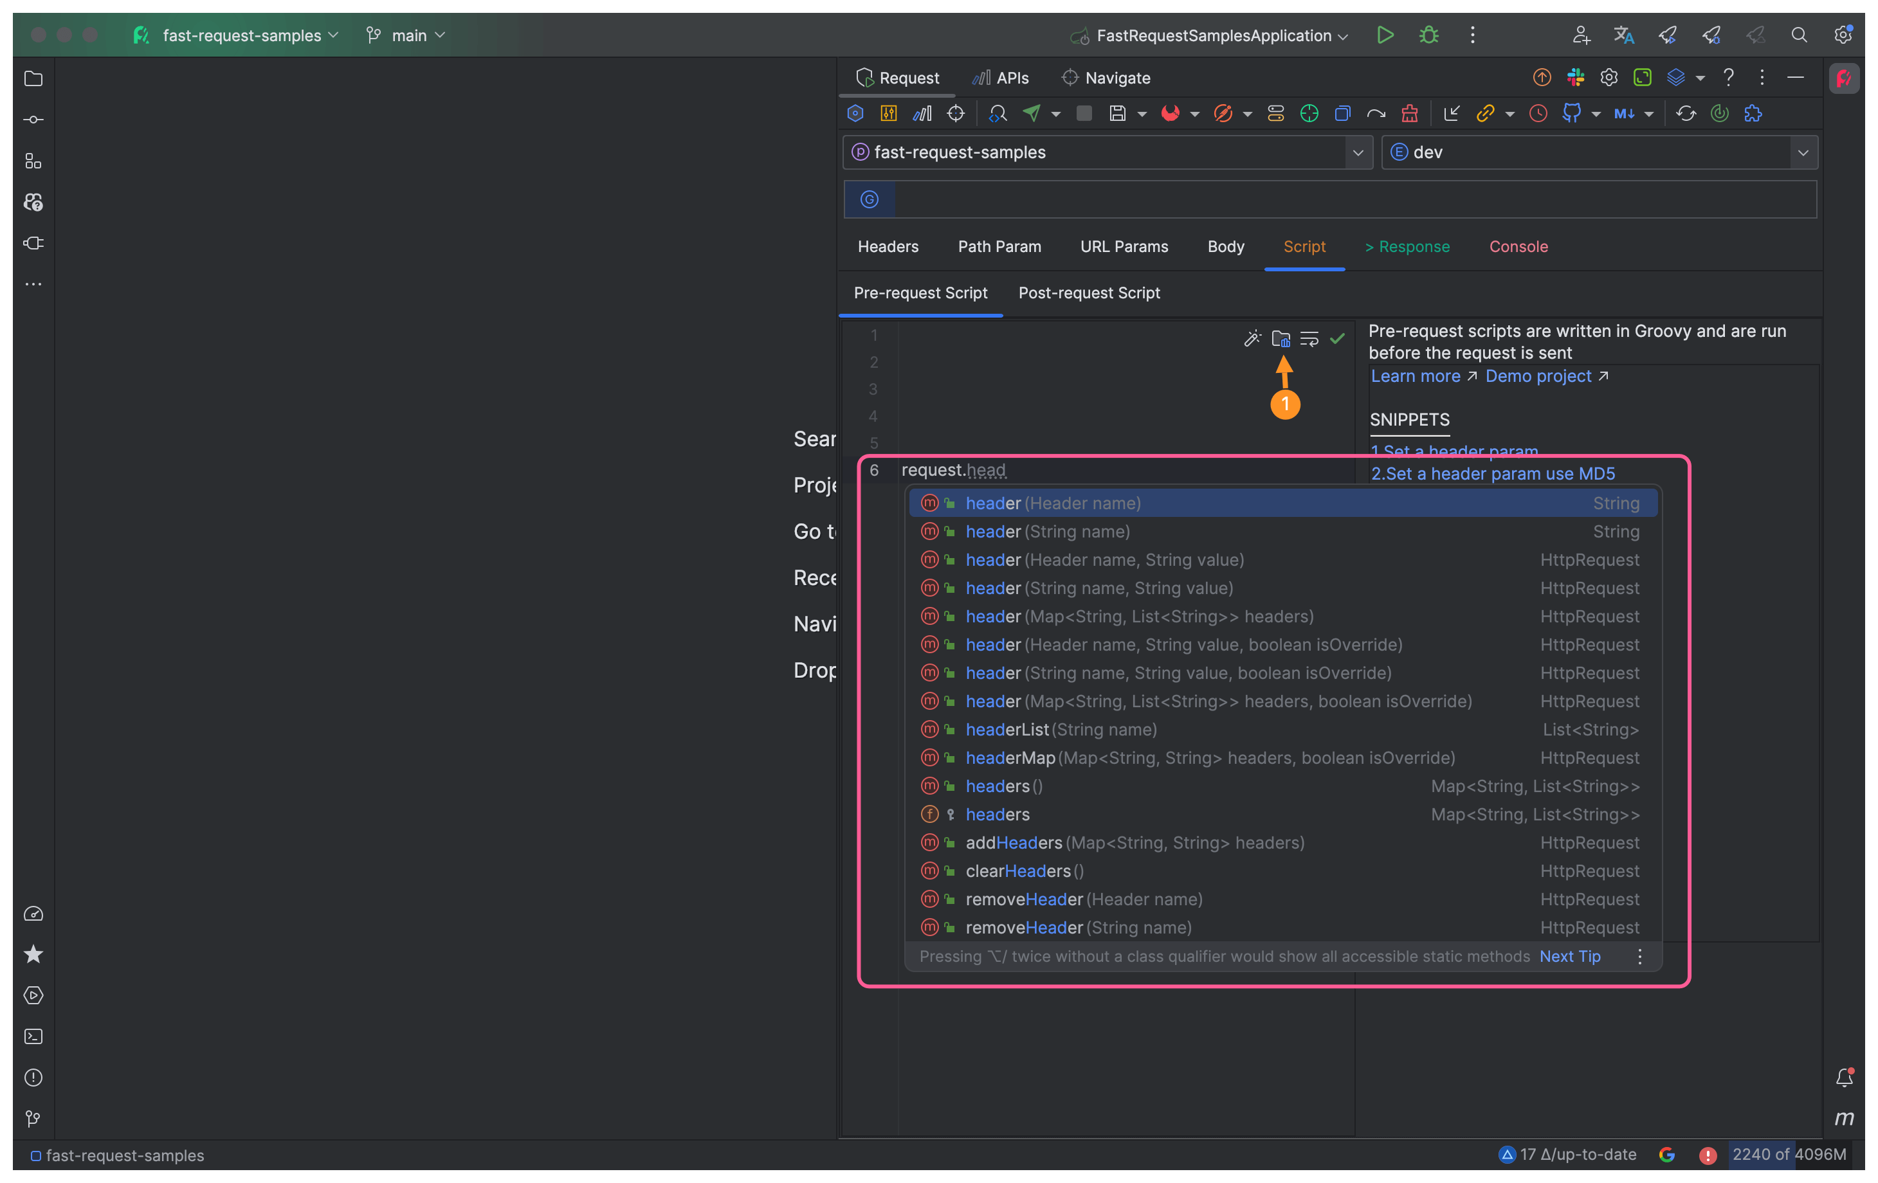Screen dimensions: 1878x1183
Task: Click the green checkmark in script editor
Action: point(1338,338)
